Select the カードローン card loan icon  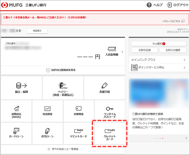point(16,133)
